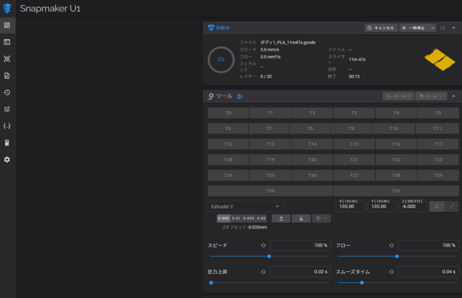
Task: Expand the arrow next to 一時停止
Action: (433, 28)
